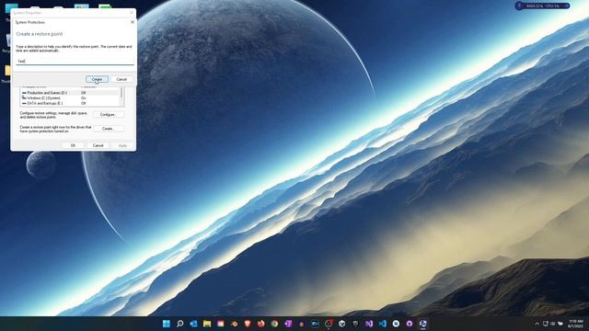Open the blue camera app icon on the taskbar
Screen dimensions: 589x331
(315, 324)
